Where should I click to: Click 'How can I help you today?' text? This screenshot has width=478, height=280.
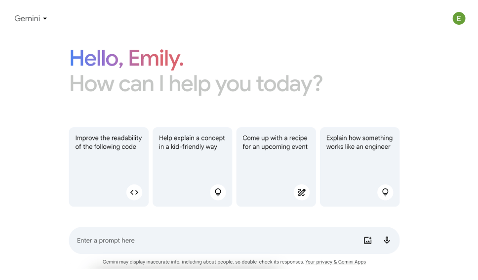click(x=196, y=84)
